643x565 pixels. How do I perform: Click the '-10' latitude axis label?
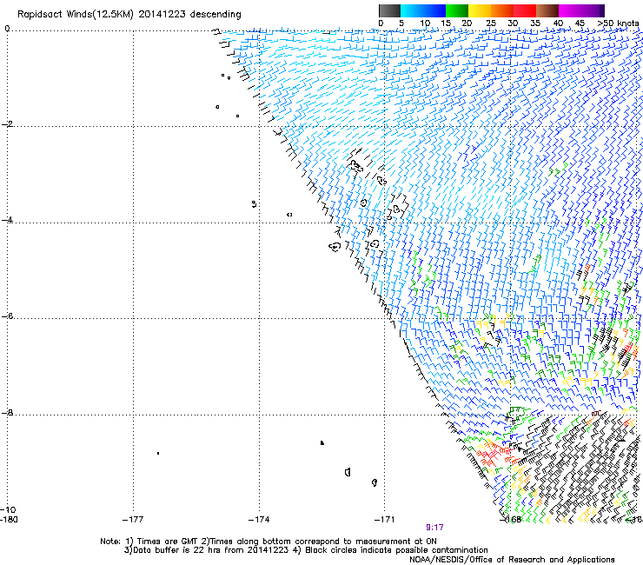click(x=8, y=509)
